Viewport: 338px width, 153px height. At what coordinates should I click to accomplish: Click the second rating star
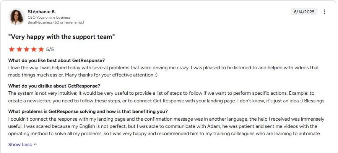(x=19, y=49)
